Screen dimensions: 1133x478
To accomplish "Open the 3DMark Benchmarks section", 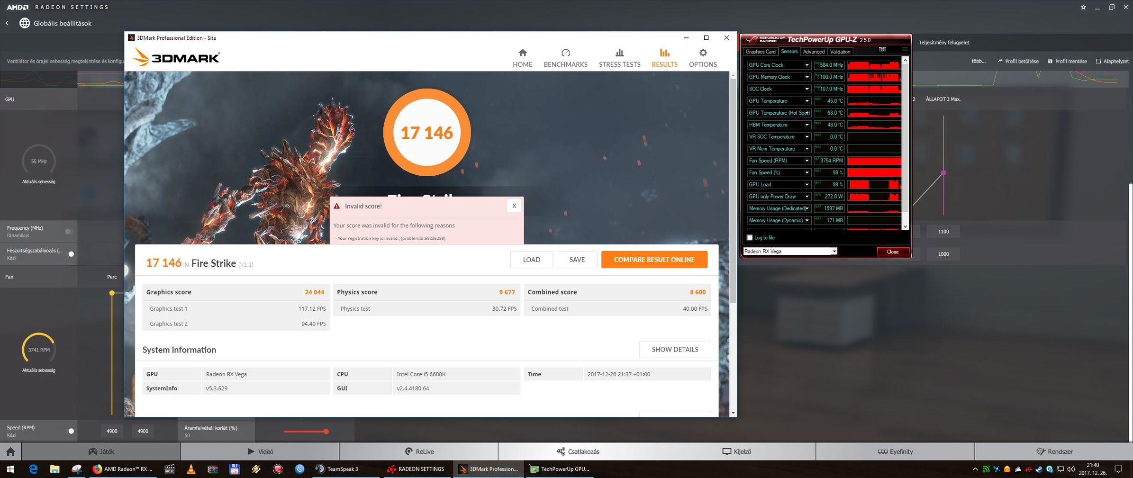I will 565,58.
